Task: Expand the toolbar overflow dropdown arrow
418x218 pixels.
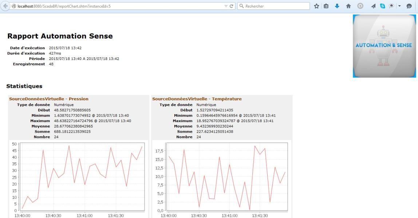Action: tap(399, 6)
